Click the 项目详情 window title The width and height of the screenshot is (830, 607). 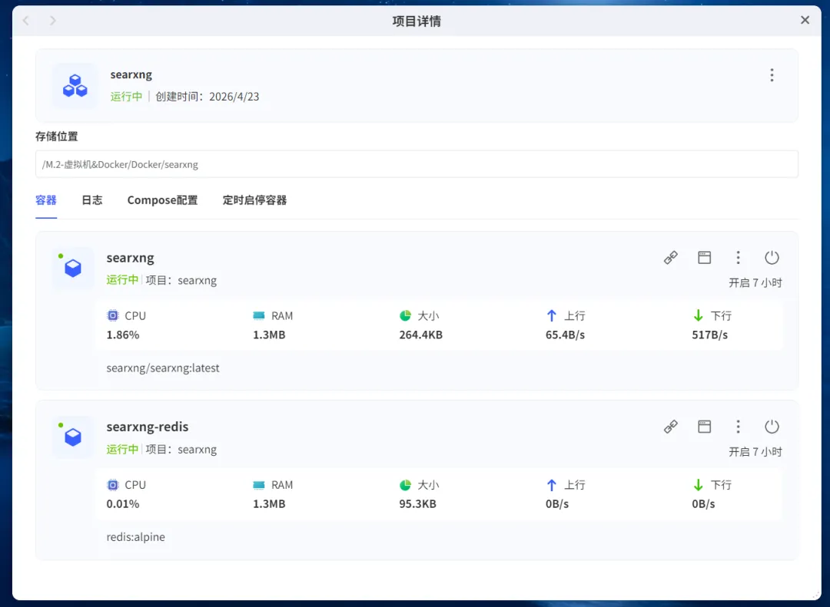click(417, 21)
